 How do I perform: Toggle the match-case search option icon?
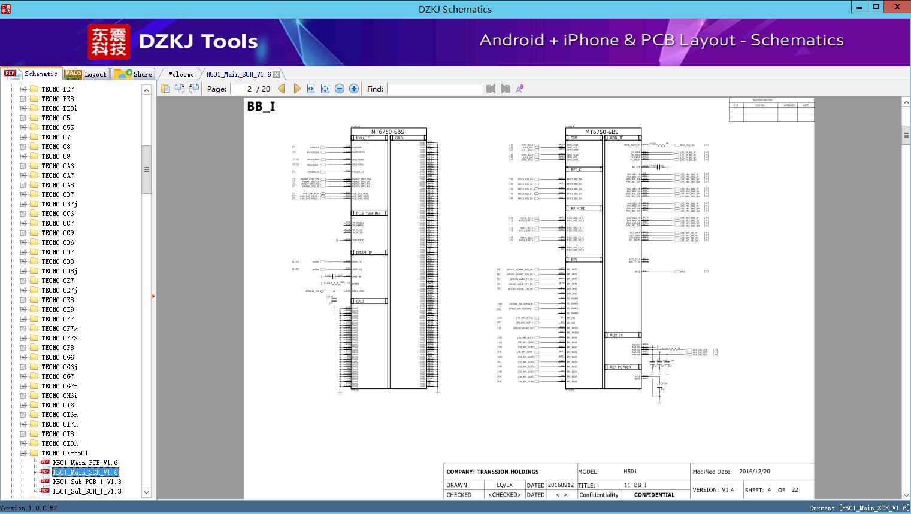[519, 89]
